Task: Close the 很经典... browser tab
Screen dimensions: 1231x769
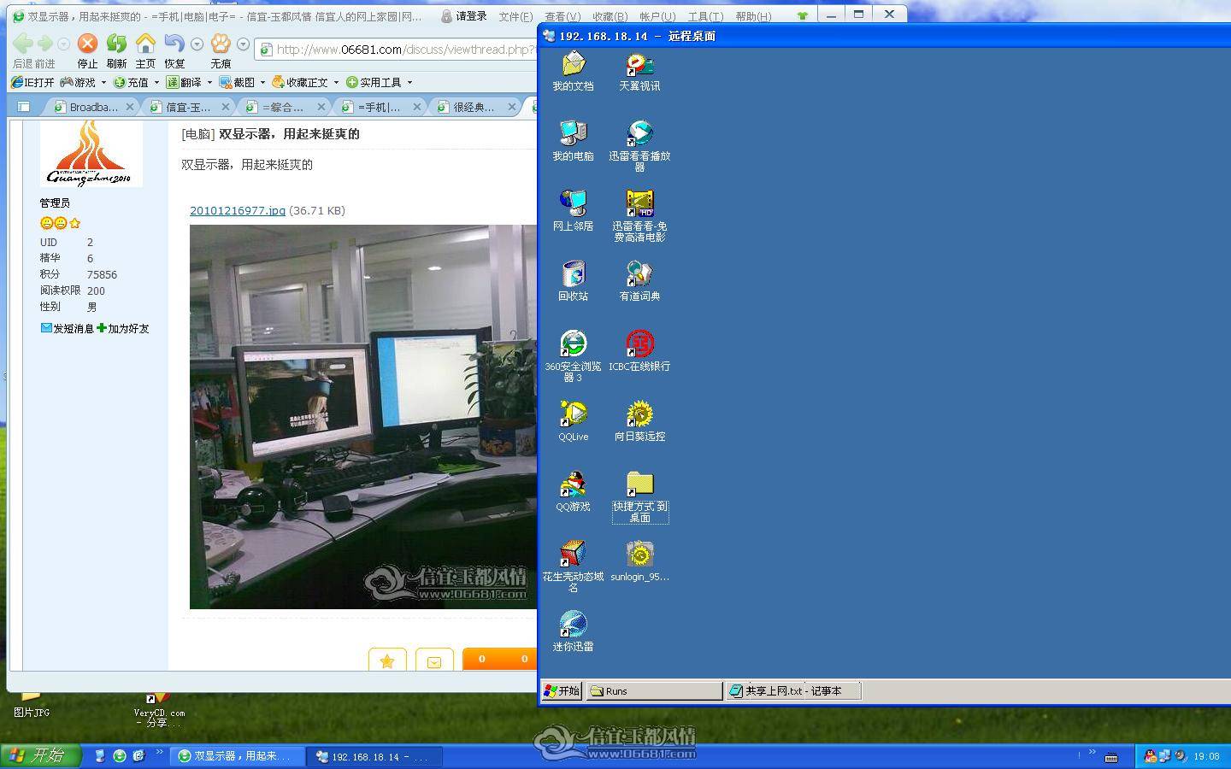Action: [512, 107]
